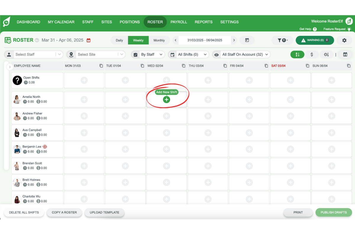The height and width of the screenshot is (237, 355).
Task: Add new shift for Amelia North Wednesday
Action: pyautogui.click(x=167, y=100)
